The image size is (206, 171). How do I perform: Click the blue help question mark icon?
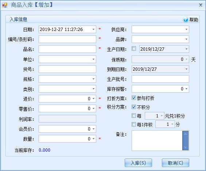pos(186,20)
